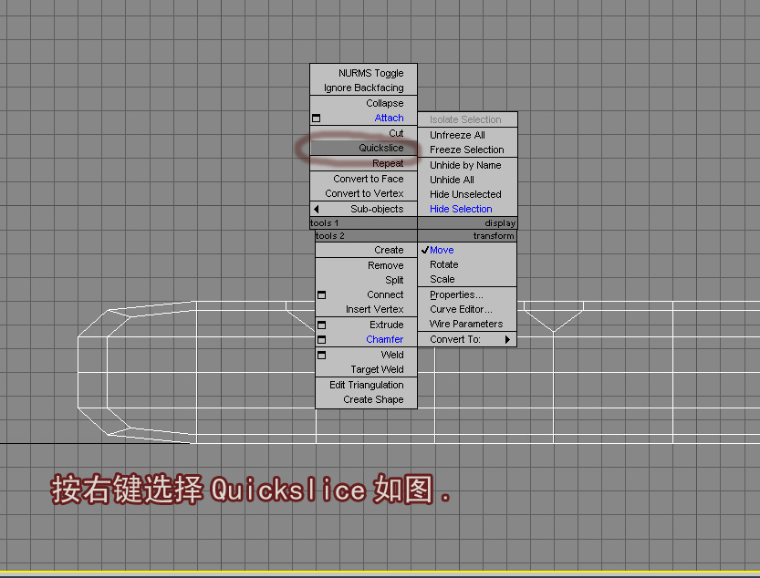This screenshot has width=760, height=578.
Task: Open Wire Parameters entry
Action: (x=466, y=324)
